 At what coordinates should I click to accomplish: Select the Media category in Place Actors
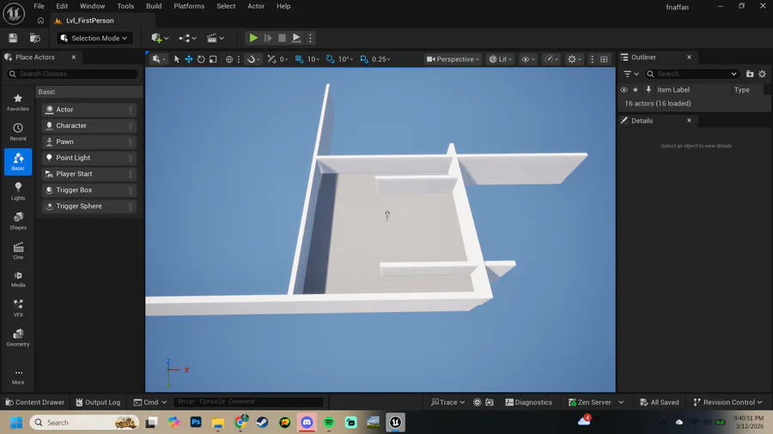[x=18, y=279]
